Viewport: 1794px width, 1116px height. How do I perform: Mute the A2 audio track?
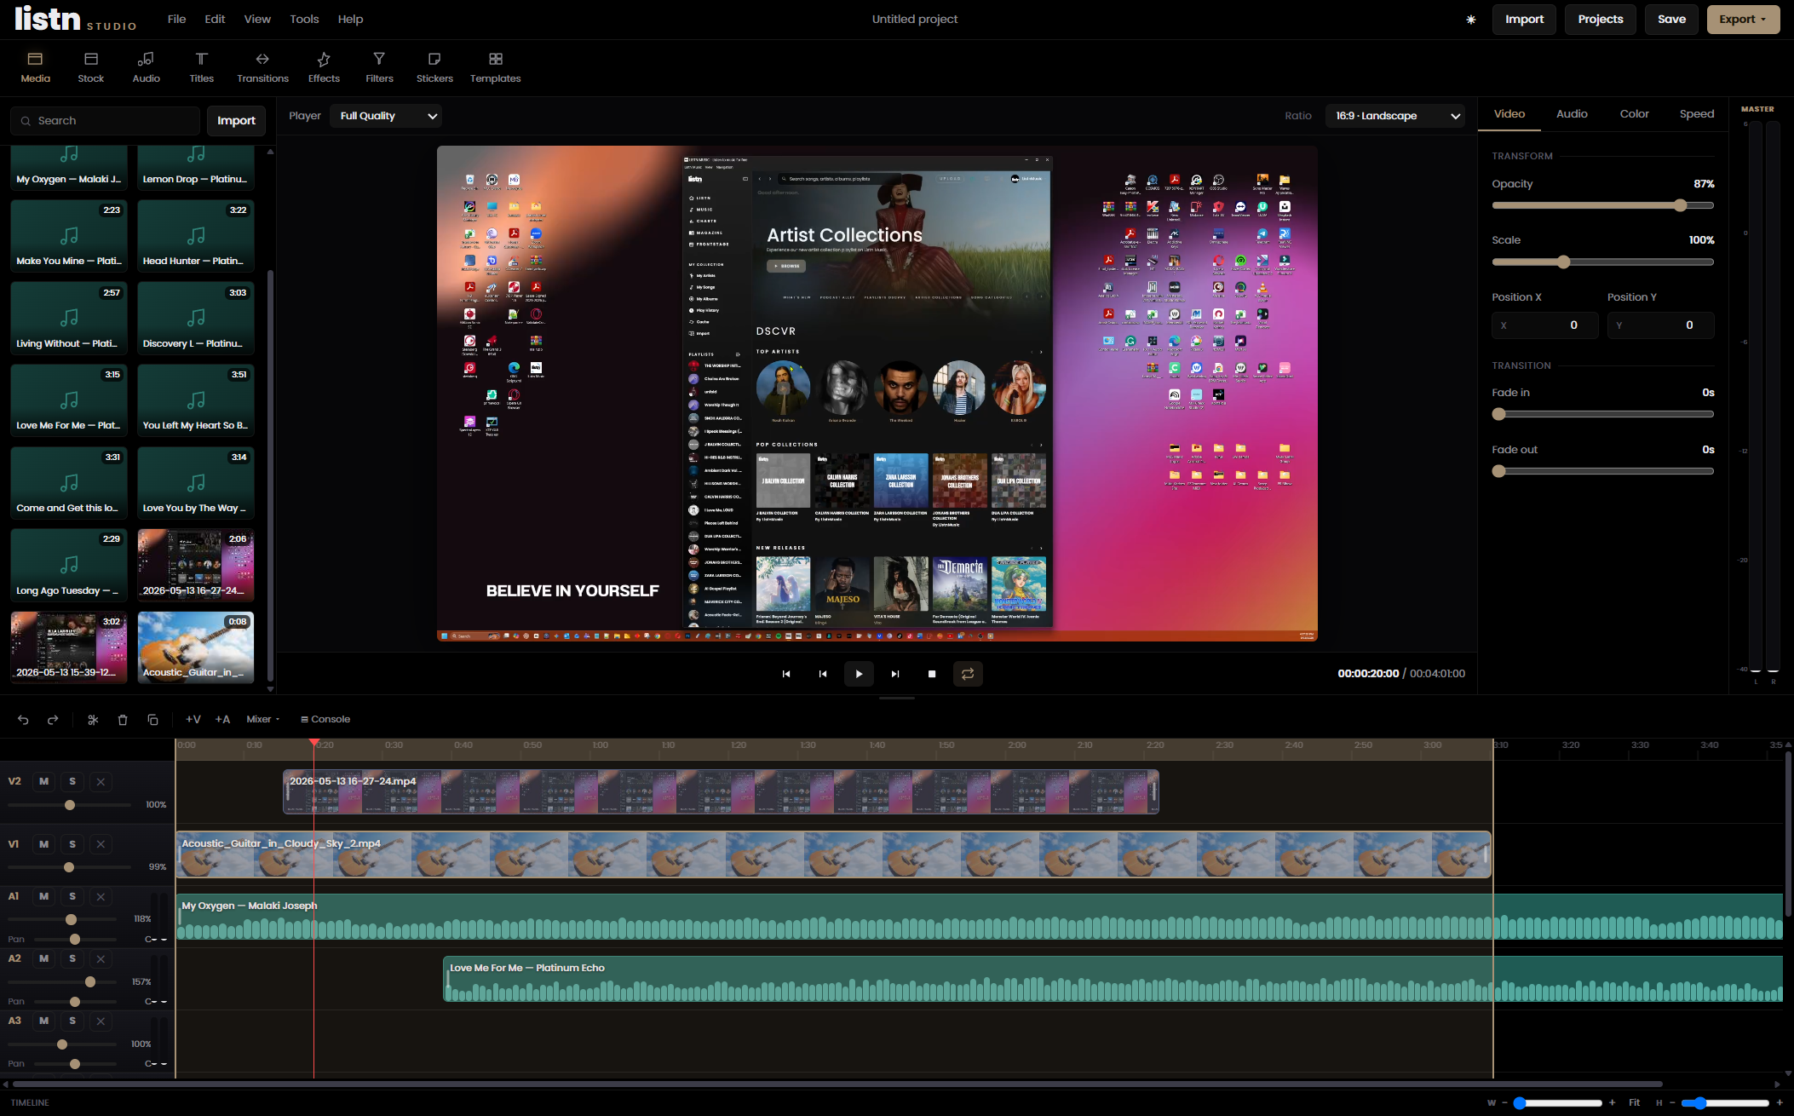coord(44,958)
